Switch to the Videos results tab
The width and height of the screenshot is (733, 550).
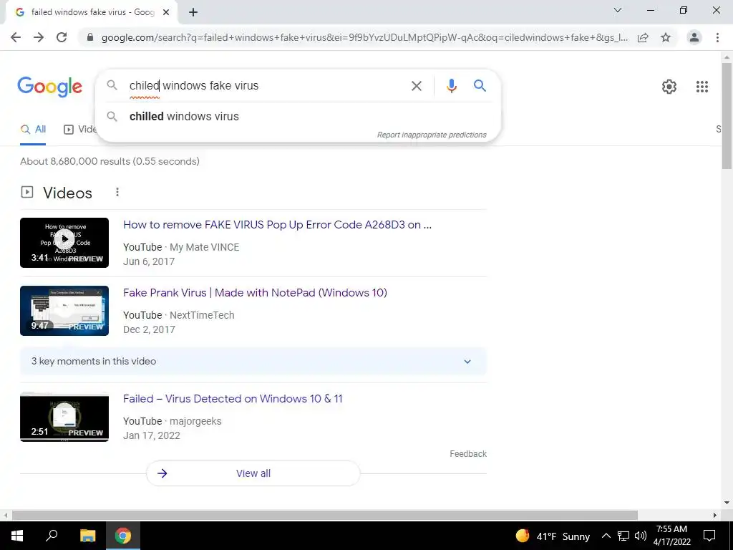[80, 130]
